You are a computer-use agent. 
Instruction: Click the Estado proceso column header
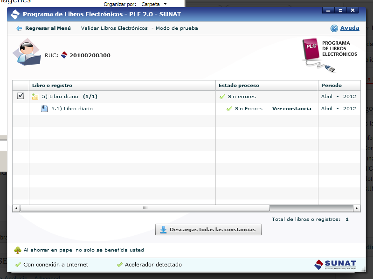(x=267, y=86)
